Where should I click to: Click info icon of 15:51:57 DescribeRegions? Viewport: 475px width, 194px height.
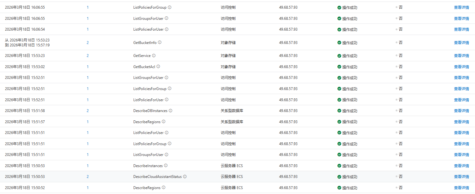point(164,122)
